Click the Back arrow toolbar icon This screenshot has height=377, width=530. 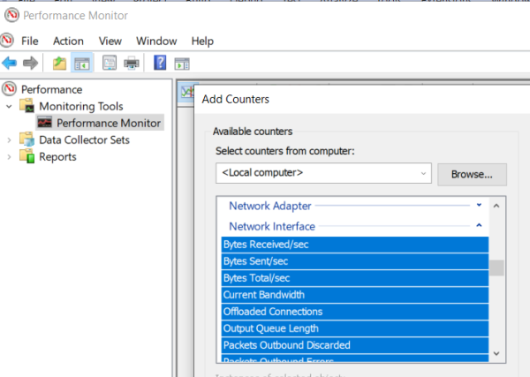(x=9, y=63)
